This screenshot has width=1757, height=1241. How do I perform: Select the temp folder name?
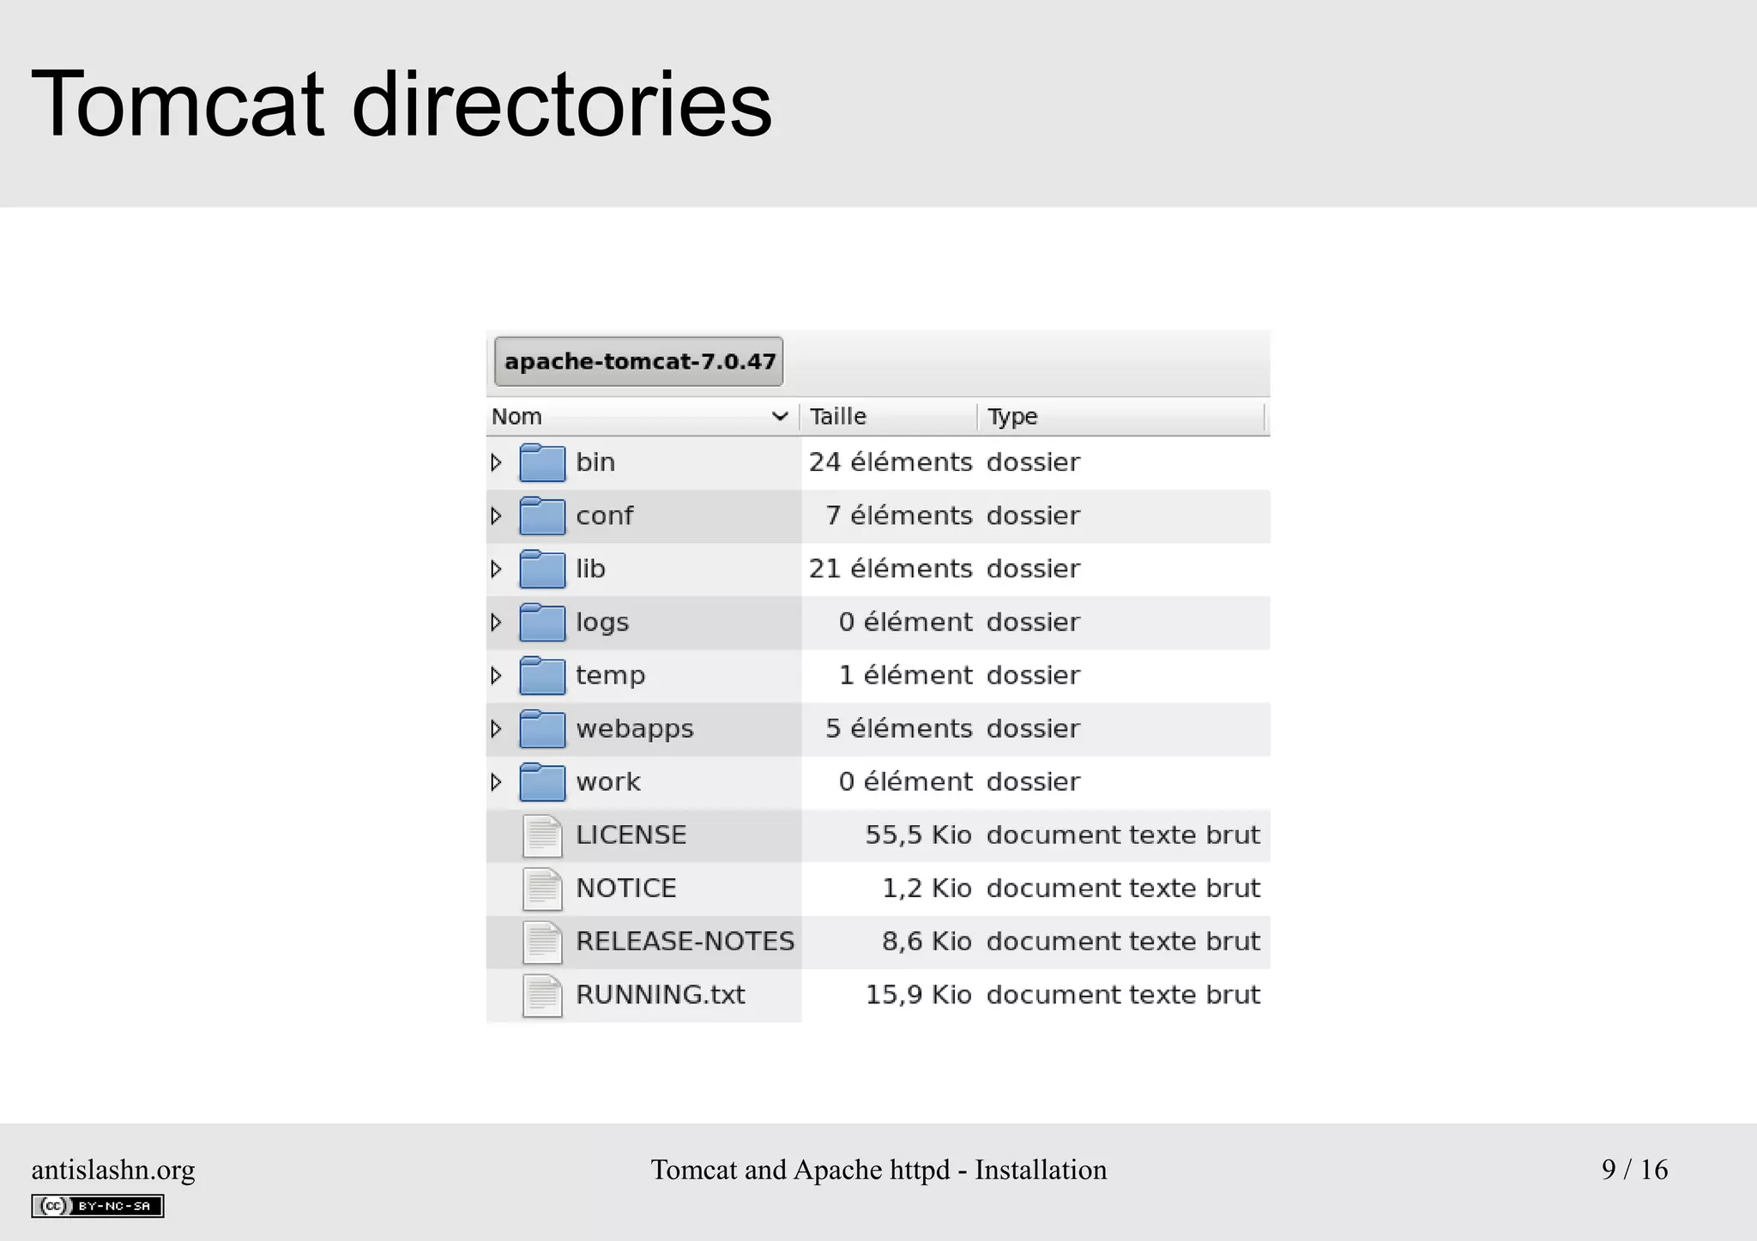pos(610,676)
